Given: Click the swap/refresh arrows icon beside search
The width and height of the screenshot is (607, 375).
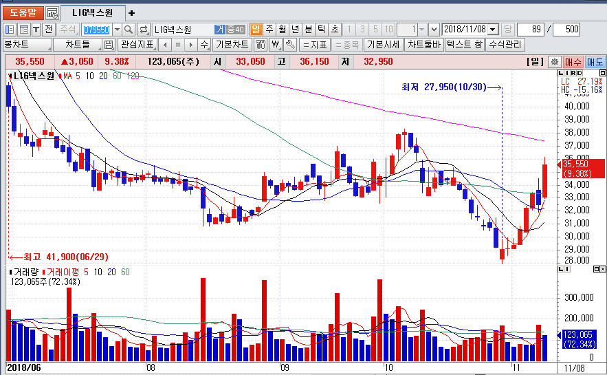Looking at the screenshot, I should click(x=144, y=30).
